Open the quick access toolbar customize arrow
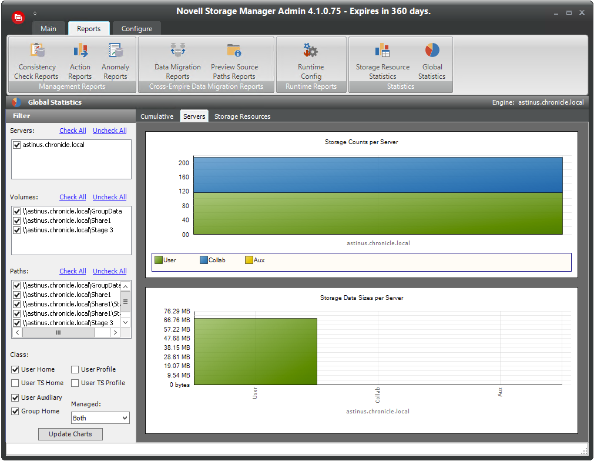 [35, 13]
